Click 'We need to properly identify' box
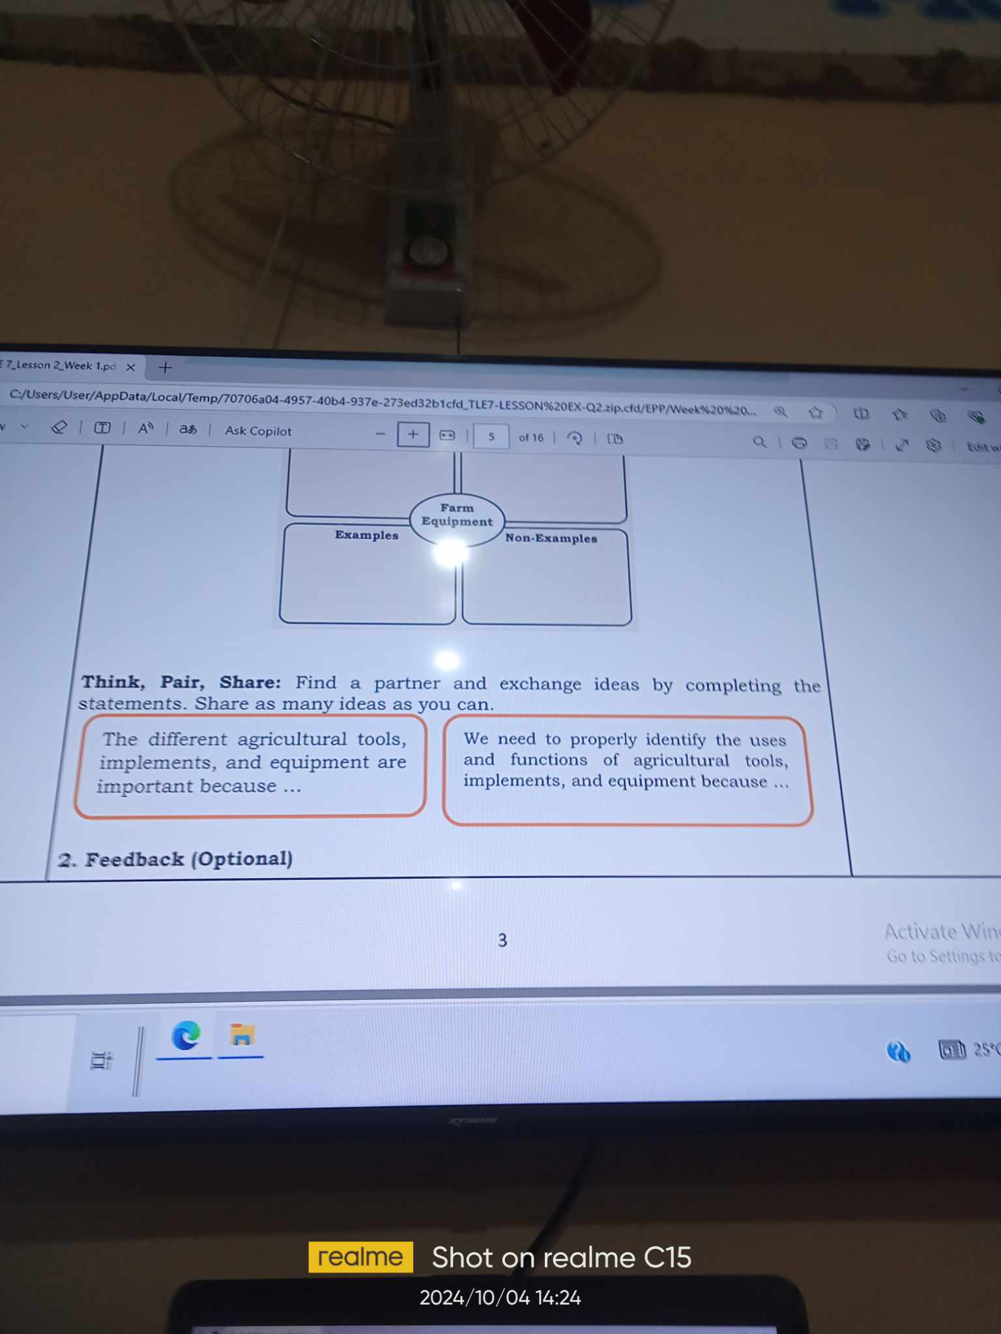Image resolution: width=1001 pixels, height=1334 pixels. 627,771
